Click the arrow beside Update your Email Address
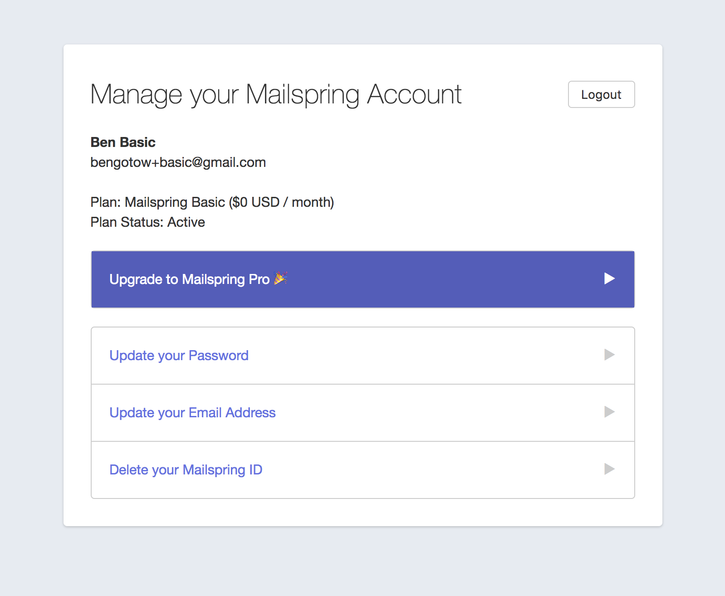The height and width of the screenshot is (596, 725). (x=609, y=412)
